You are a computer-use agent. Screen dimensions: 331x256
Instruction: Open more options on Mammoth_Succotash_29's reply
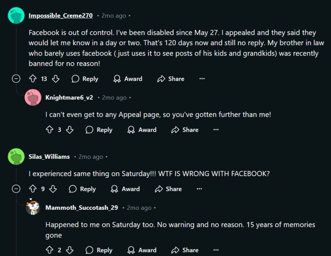click(216, 250)
